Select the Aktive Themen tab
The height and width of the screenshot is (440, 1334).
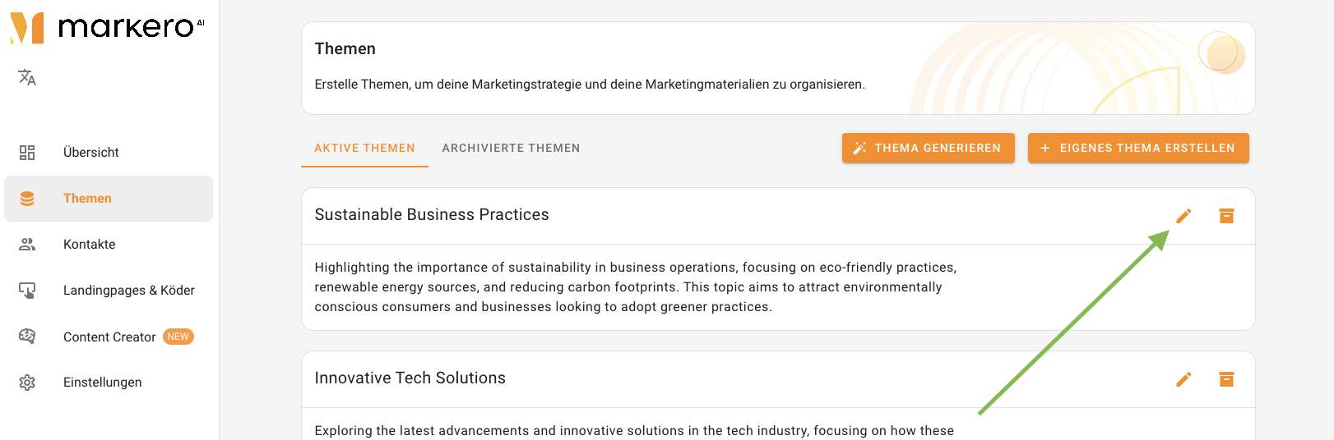point(364,149)
